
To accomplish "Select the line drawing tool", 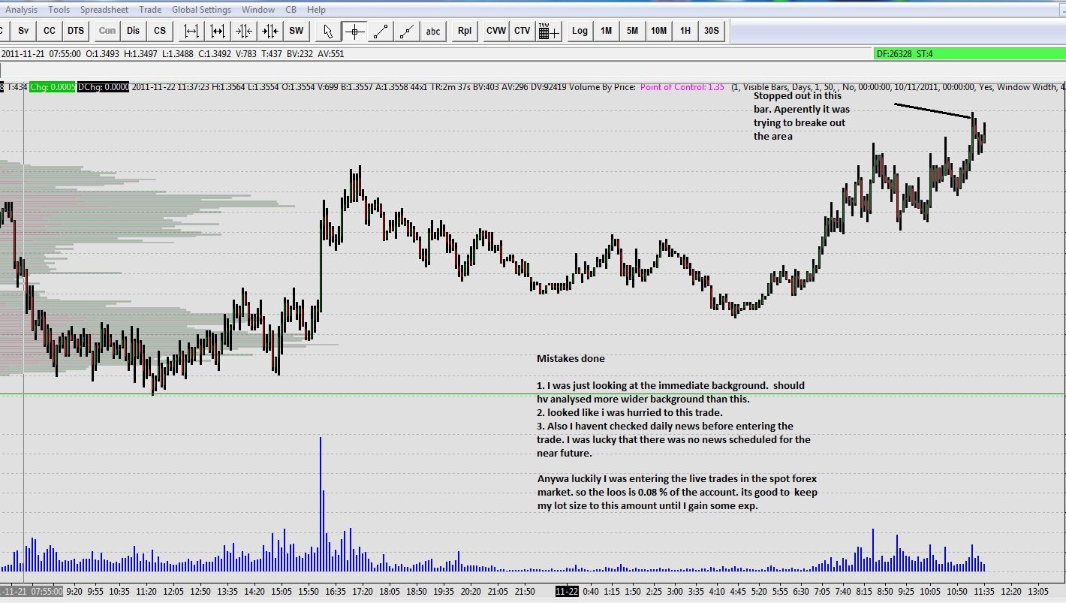I will [381, 31].
